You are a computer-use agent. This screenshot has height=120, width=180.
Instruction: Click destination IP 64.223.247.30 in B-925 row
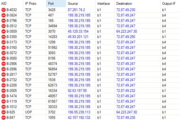[x=126, y=112]
